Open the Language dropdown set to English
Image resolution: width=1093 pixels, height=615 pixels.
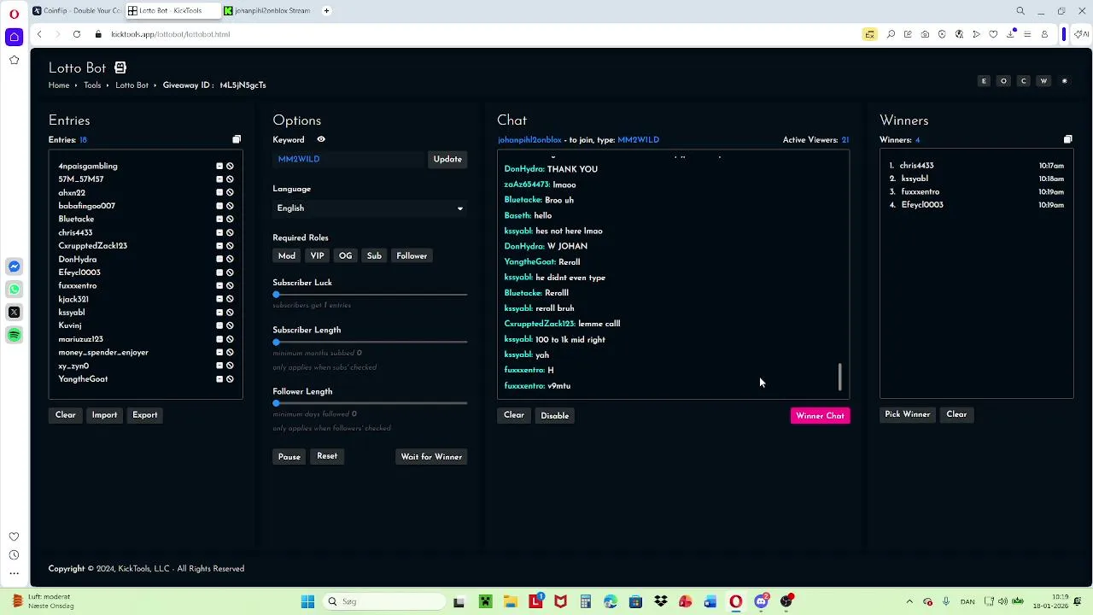click(x=370, y=208)
